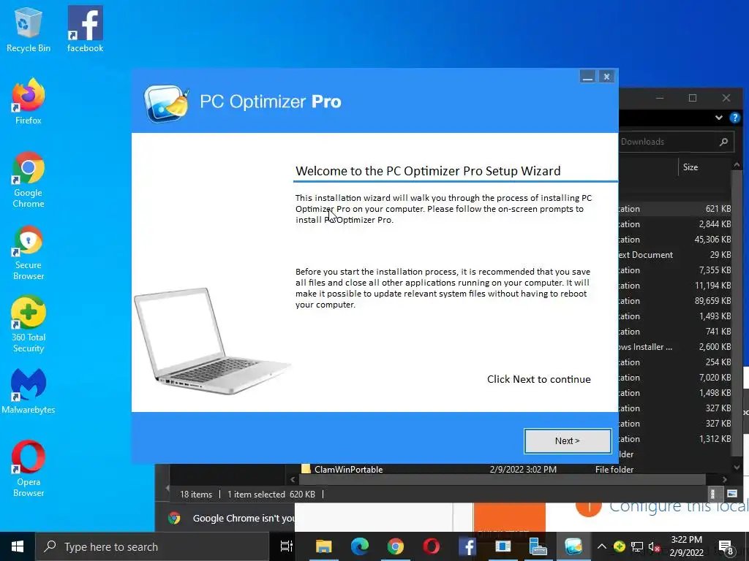Select the Windows Installer row 2,600 KB
This screenshot has height=561, width=749.
tap(675, 347)
